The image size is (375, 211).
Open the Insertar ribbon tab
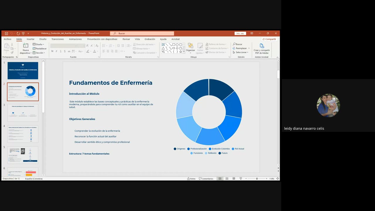30,39
